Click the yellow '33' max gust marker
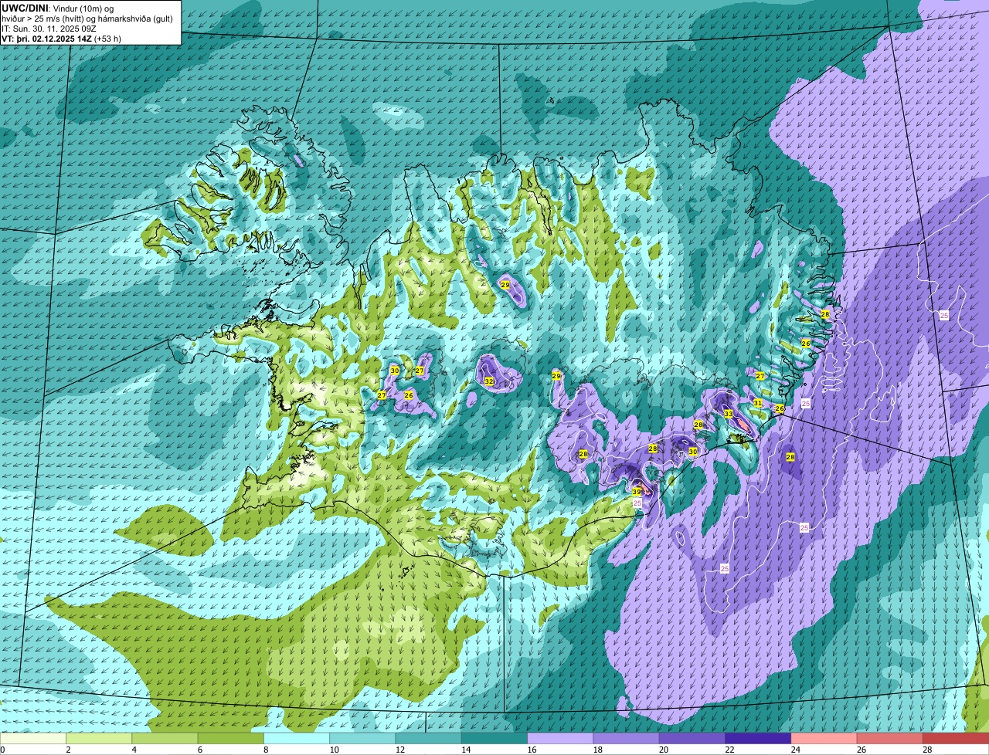Screen dimensions: 989x755 729,414
